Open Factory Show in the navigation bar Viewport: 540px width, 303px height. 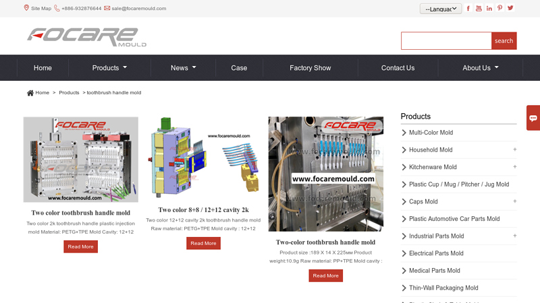(310, 68)
